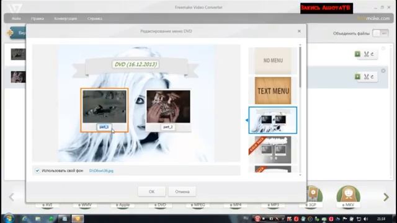Image resolution: width=397 pixels, height=223 pixels.
Task: Uncheck the Использовать свой фон checkbox
Action: coord(37,171)
